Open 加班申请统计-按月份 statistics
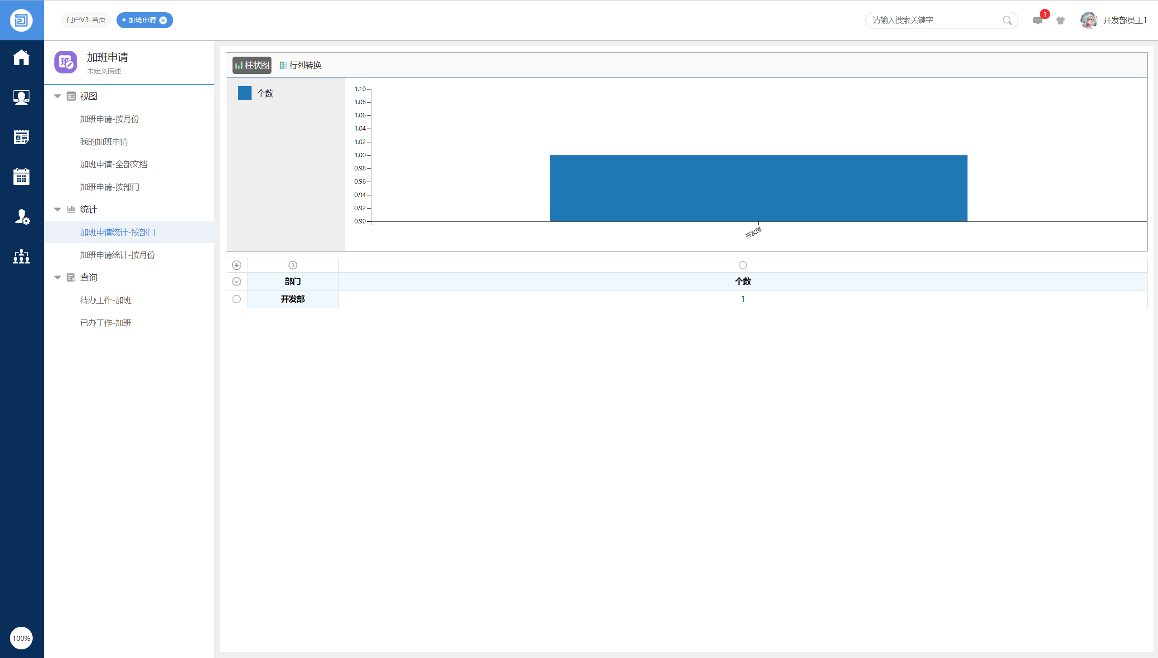The height and width of the screenshot is (658, 1158). click(117, 255)
